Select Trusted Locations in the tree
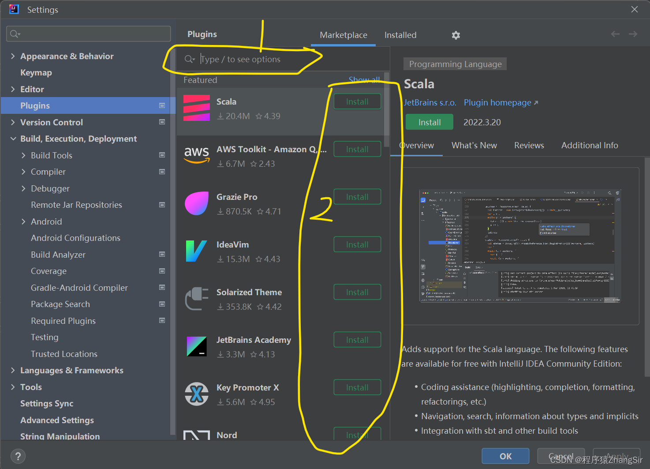The height and width of the screenshot is (469, 650). pos(64,354)
